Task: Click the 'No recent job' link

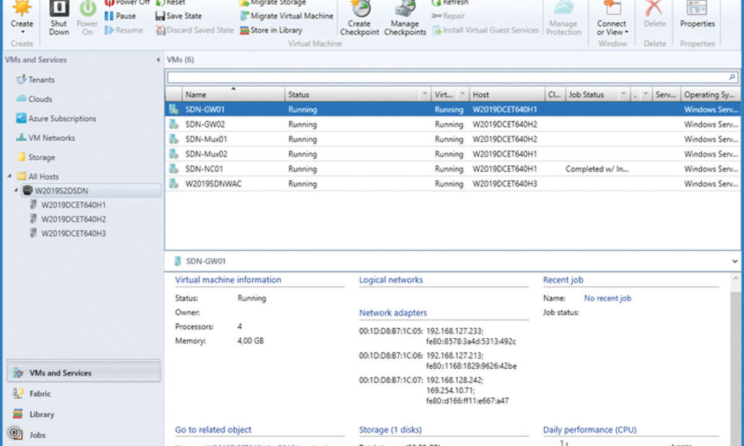Action: pyautogui.click(x=608, y=298)
